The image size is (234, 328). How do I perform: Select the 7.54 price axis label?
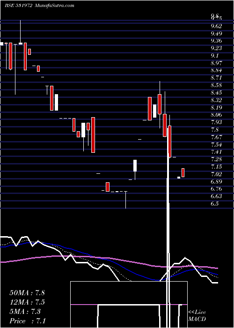(216, 145)
